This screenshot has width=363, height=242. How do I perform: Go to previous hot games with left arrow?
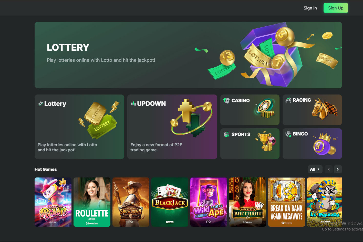pyautogui.click(x=329, y=169)
